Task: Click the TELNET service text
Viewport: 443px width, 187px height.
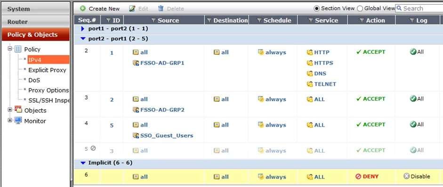Action: pos(325,84)
